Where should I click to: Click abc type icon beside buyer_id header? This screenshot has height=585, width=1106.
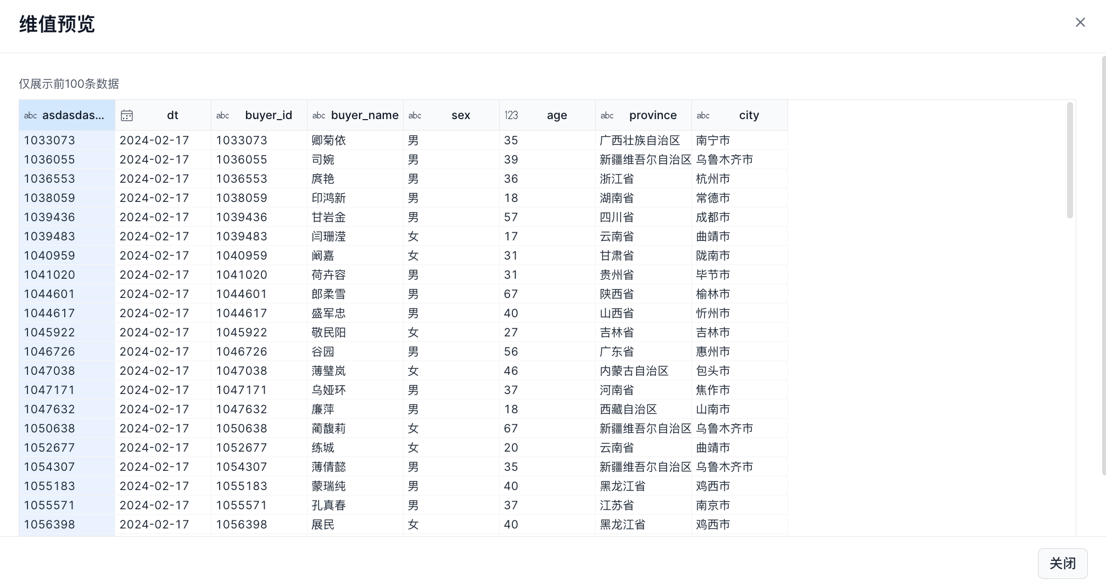(222, 115)
